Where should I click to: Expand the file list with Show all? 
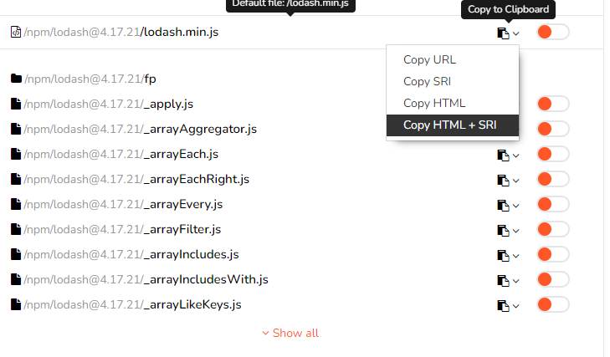290,333
